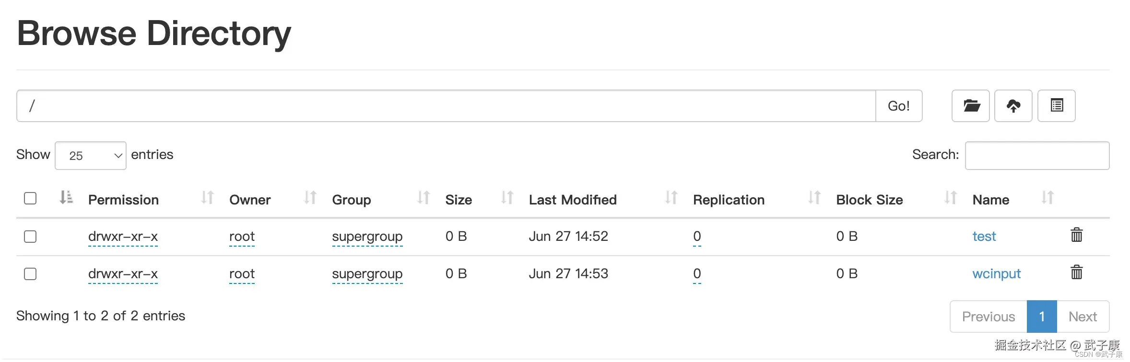Click the cut and paste list icon
Image resolution: width=1130 pixels, height=362 pixels.
click(x=1056, y=106)
